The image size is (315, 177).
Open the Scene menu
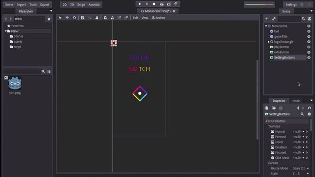click(x=9, y=4)
